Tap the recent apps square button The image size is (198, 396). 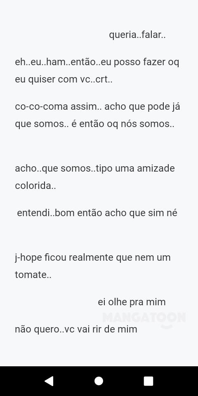148,381
